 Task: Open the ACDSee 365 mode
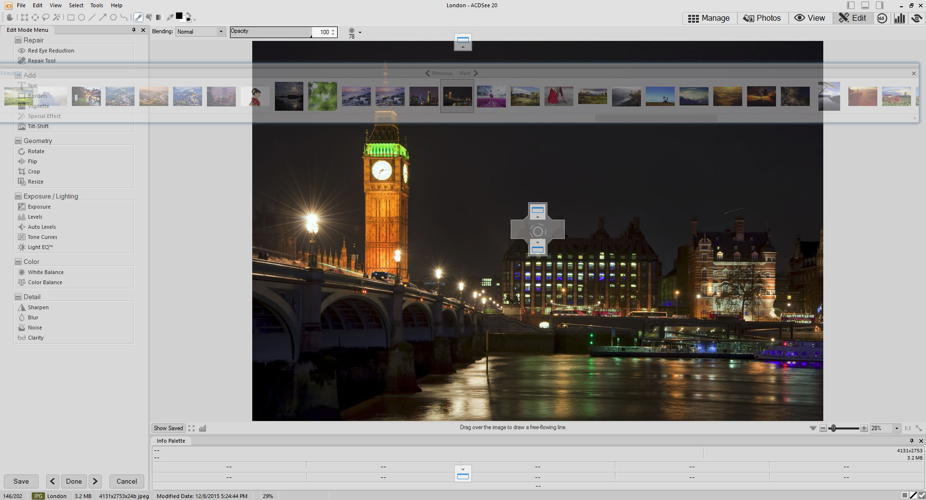click(882, 18)
